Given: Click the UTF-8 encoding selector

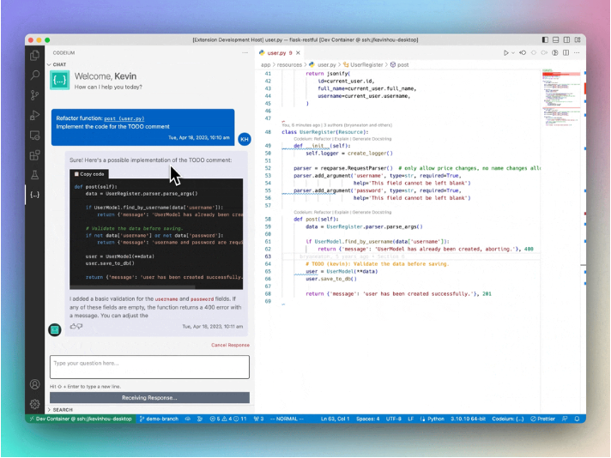Looking at the screenshot, I should click(394, 419).
